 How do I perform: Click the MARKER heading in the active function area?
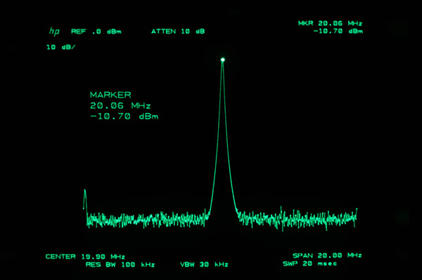[x=110, y=95]
